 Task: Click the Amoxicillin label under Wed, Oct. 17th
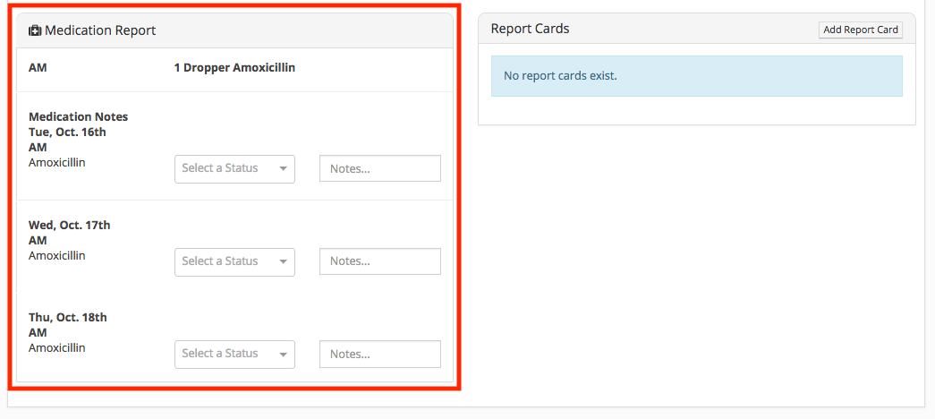(x=57, y=255)
